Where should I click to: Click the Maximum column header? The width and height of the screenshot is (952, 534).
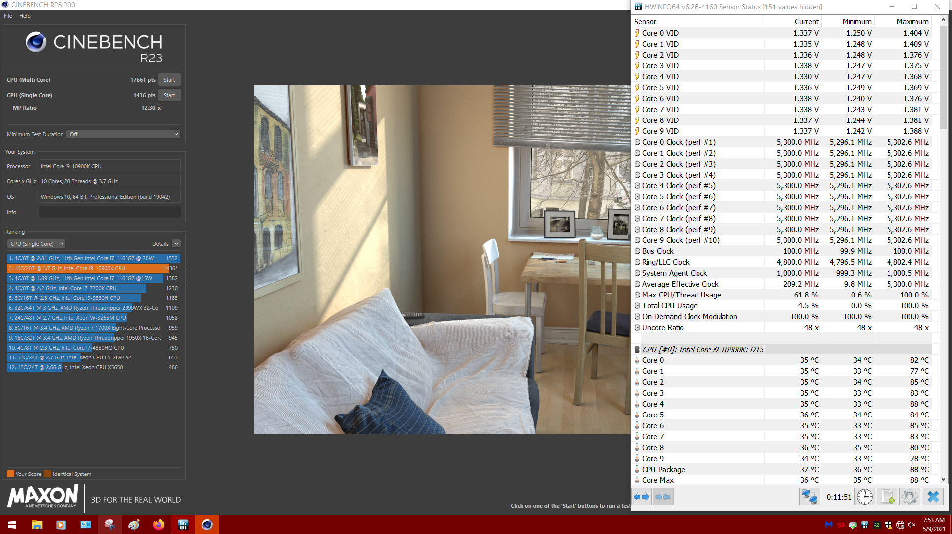903,21
